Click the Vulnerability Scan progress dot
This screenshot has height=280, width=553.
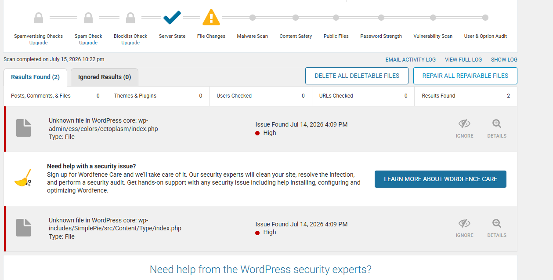point(433,18)
